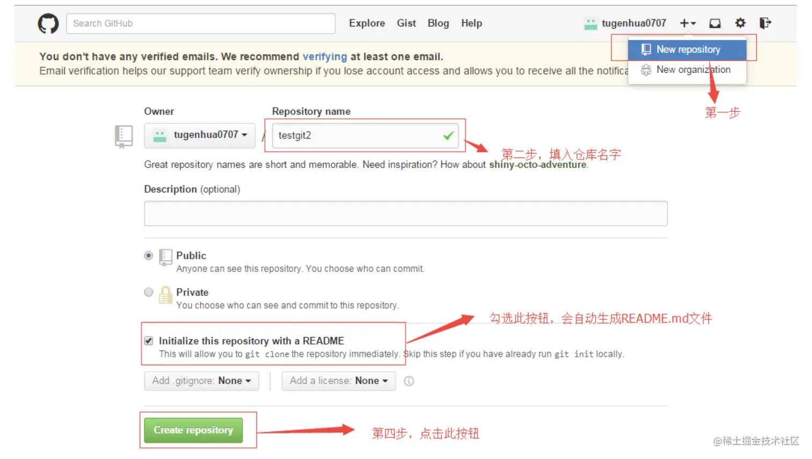Expand the Add .gitignore dropdown
812x459 pixels.
201,381
